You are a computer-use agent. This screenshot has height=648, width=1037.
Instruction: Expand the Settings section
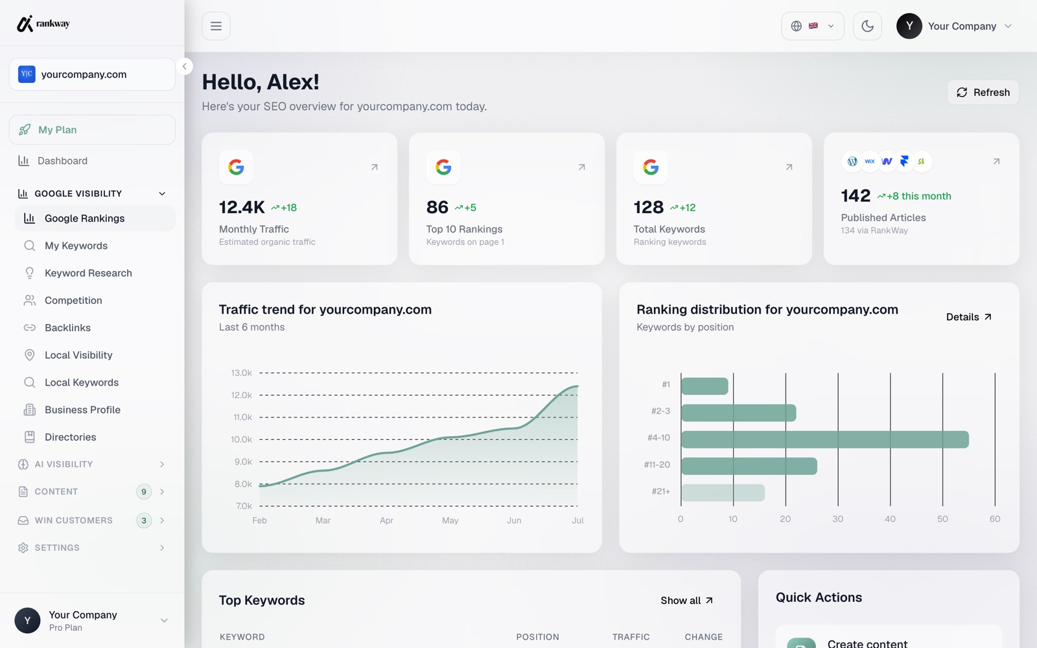click(x=92, y=548)
